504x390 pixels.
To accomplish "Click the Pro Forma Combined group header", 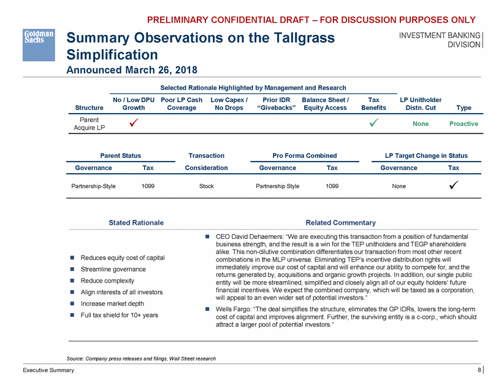I will (305, 155).
